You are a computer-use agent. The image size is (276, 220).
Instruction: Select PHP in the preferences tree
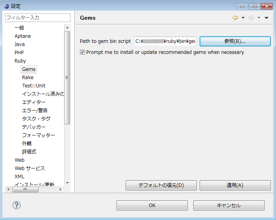point(19,53)
